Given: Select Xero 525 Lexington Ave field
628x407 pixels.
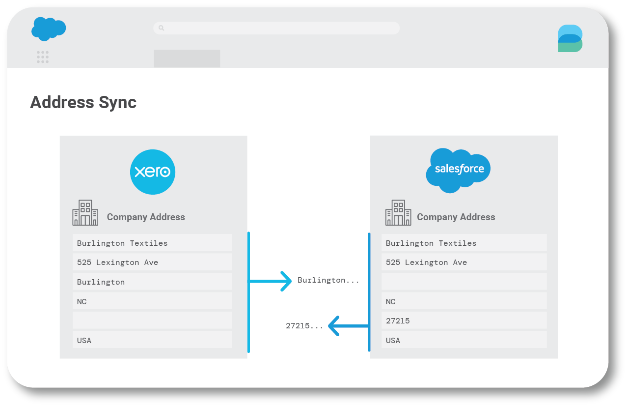Looking at the screenshot, I should [x=152, y=262].
